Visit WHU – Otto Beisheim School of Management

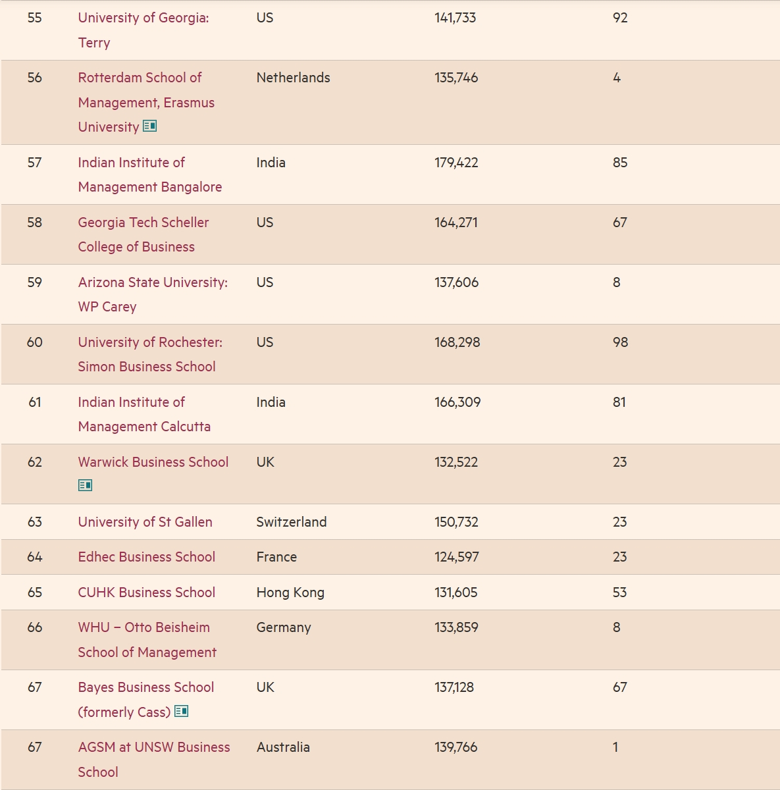pyautogui.click(x=147, y=640)
